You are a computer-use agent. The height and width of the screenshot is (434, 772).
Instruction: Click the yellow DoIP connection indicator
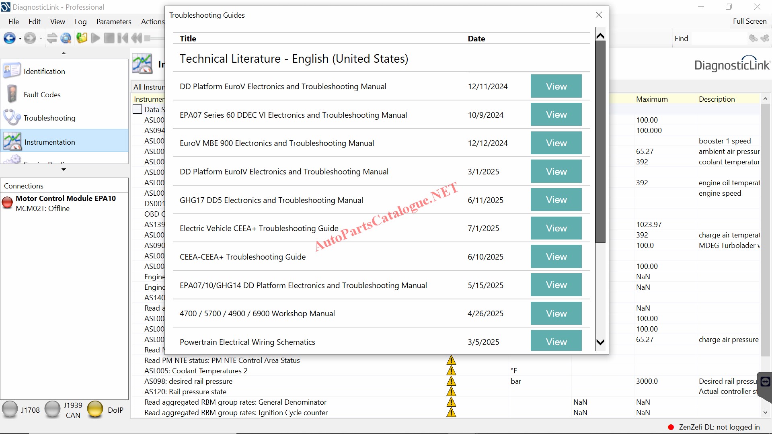pos(95,409)
